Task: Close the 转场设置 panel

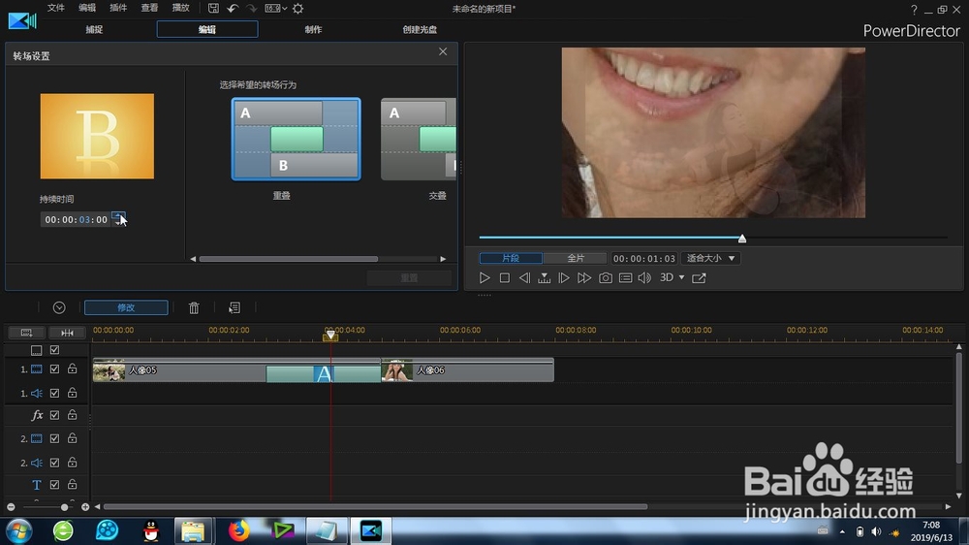Action: [443, 52]
